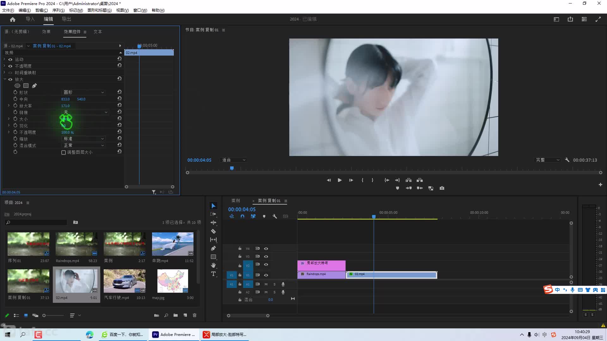Delete selected project item trash icon

click(x=195, y=315)
